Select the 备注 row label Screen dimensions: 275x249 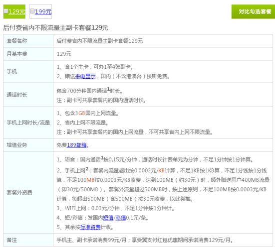(12, 240)
